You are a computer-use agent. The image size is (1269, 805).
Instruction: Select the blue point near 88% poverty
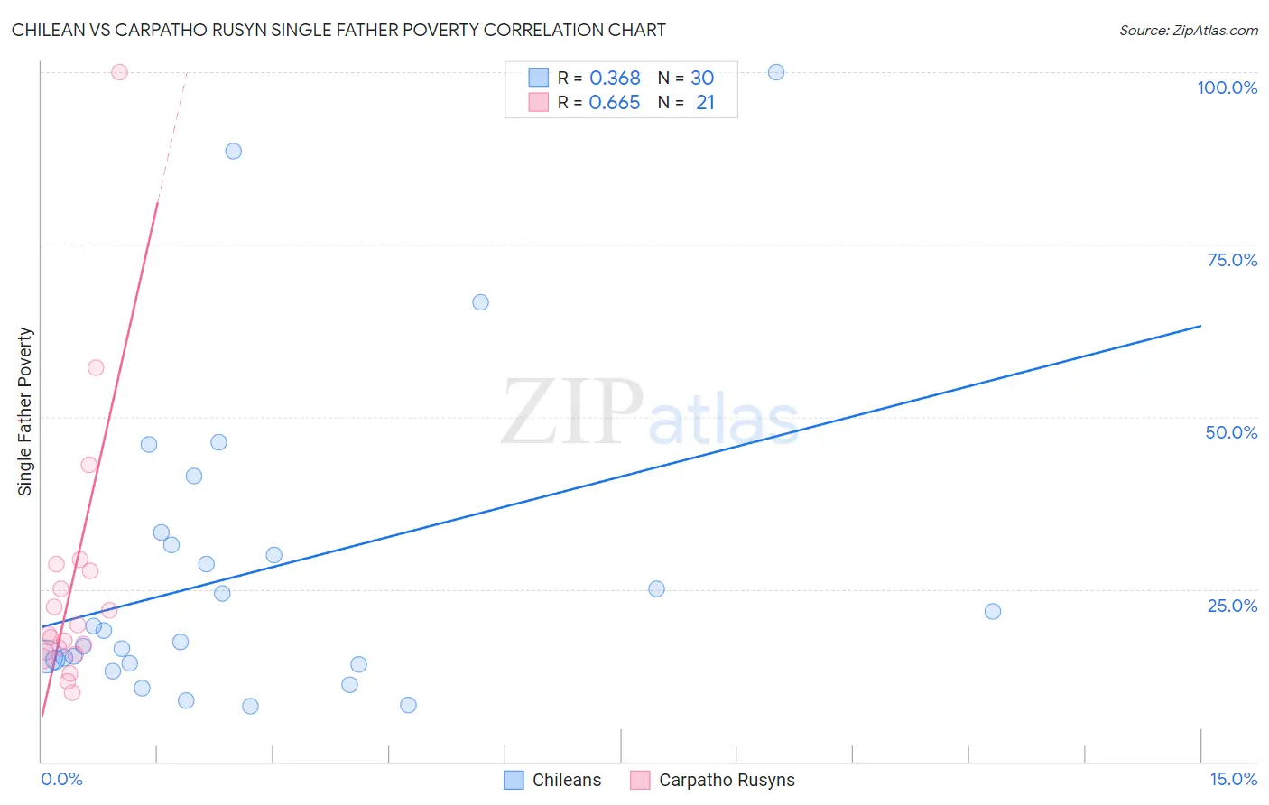click(x=234, y=151)
